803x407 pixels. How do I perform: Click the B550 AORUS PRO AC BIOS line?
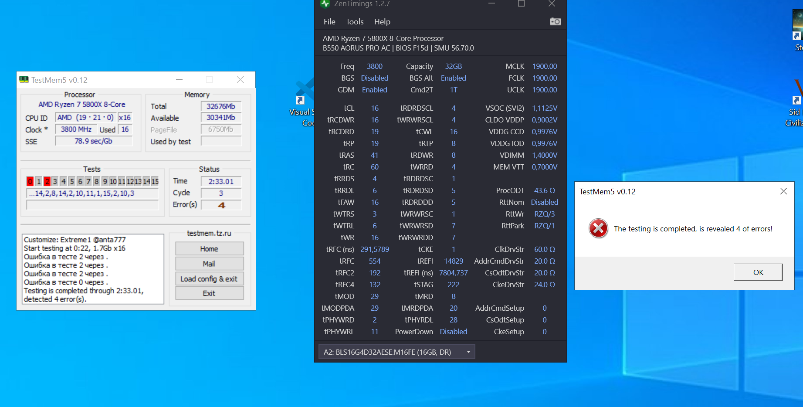coord(398,48)
